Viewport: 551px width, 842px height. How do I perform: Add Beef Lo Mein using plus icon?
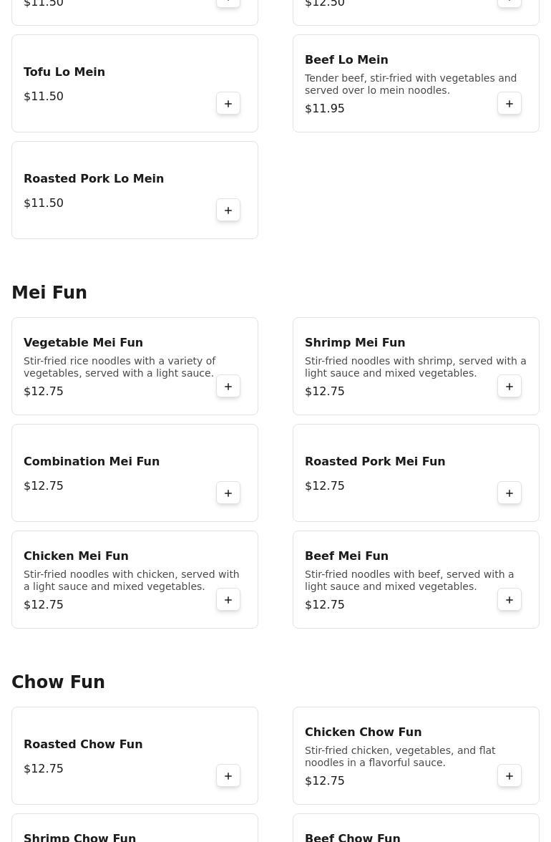[x=509, y=104]
